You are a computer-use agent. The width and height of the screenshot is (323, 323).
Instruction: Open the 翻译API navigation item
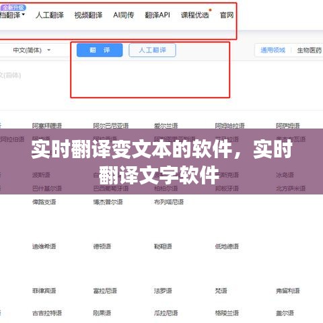tap(157, 15)
